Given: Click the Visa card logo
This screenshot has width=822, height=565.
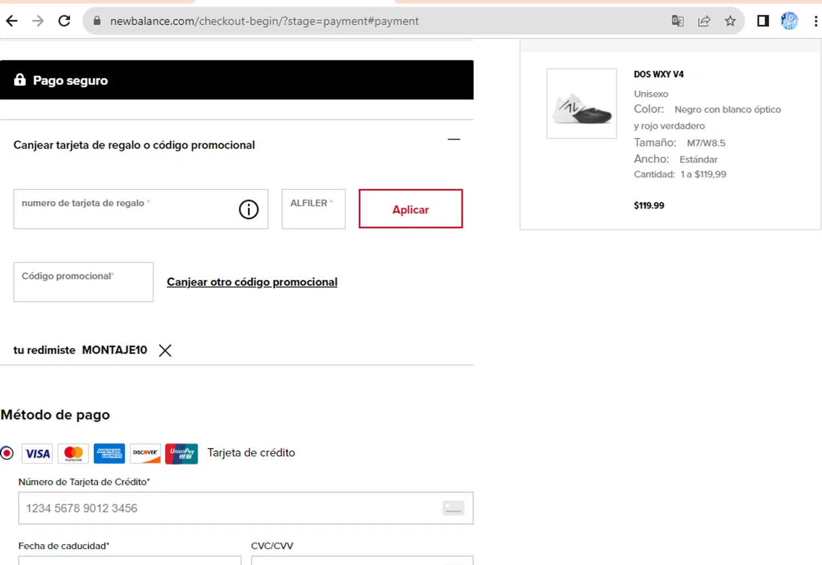Looking at the screenshot, I should coord(37,453).
